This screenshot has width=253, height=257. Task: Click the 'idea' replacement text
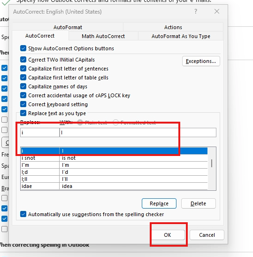click(67, 186)
